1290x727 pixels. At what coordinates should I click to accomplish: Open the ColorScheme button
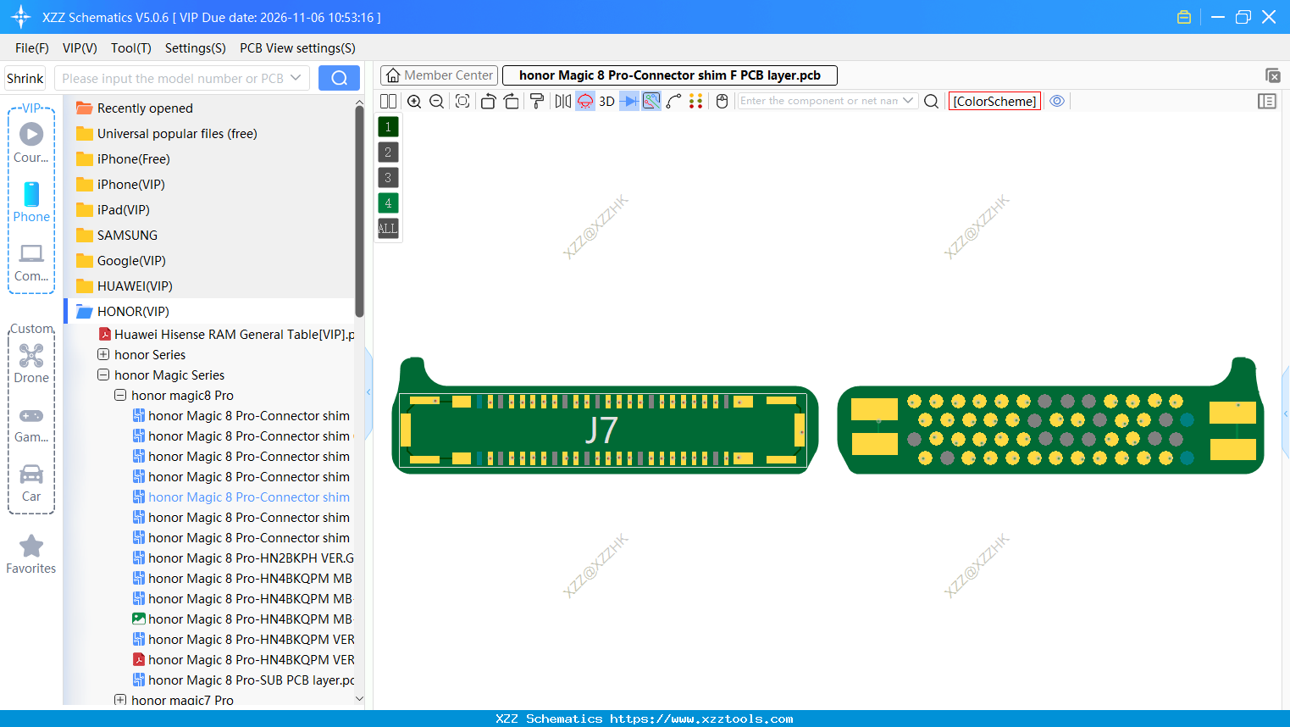point(994,101)
